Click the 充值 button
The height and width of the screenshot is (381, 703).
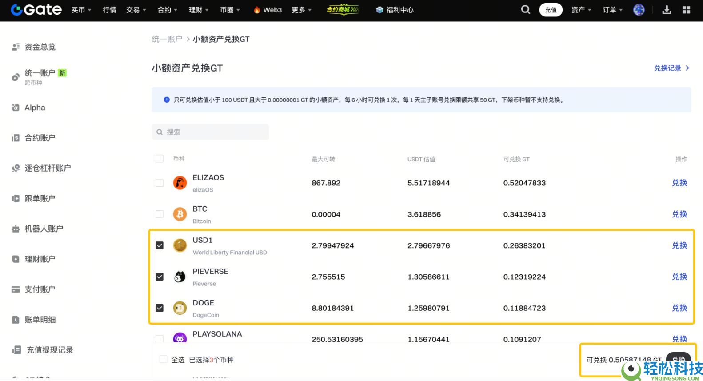tap(551, 10)
